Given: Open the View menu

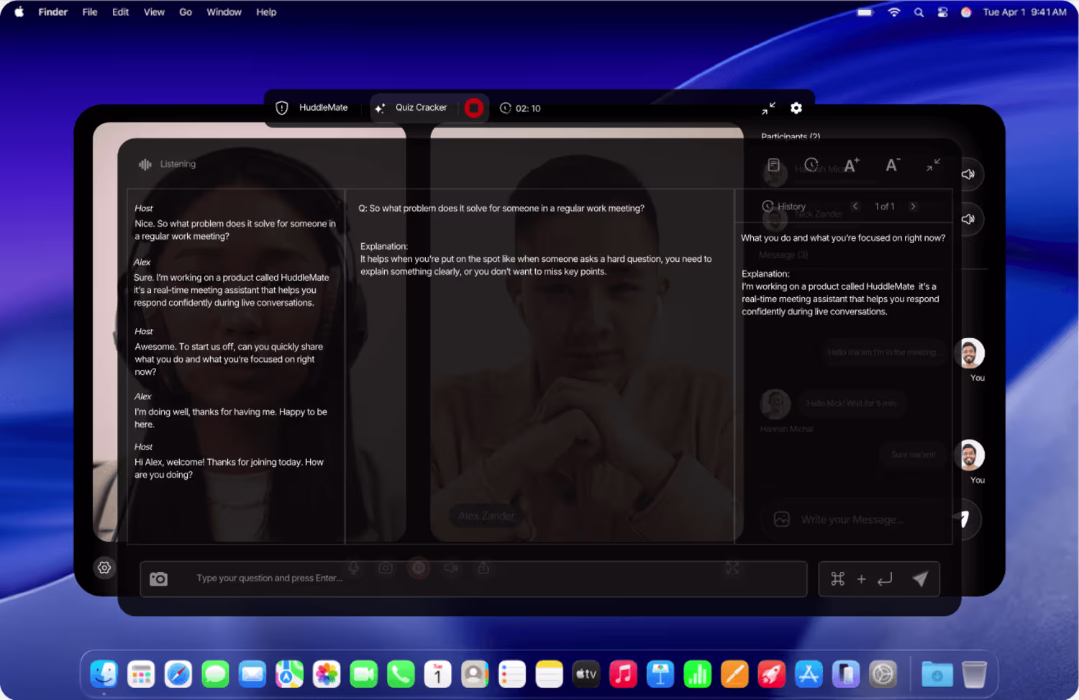Looking at the screenshot, I should pyautogui.click(x=154, y=12).
